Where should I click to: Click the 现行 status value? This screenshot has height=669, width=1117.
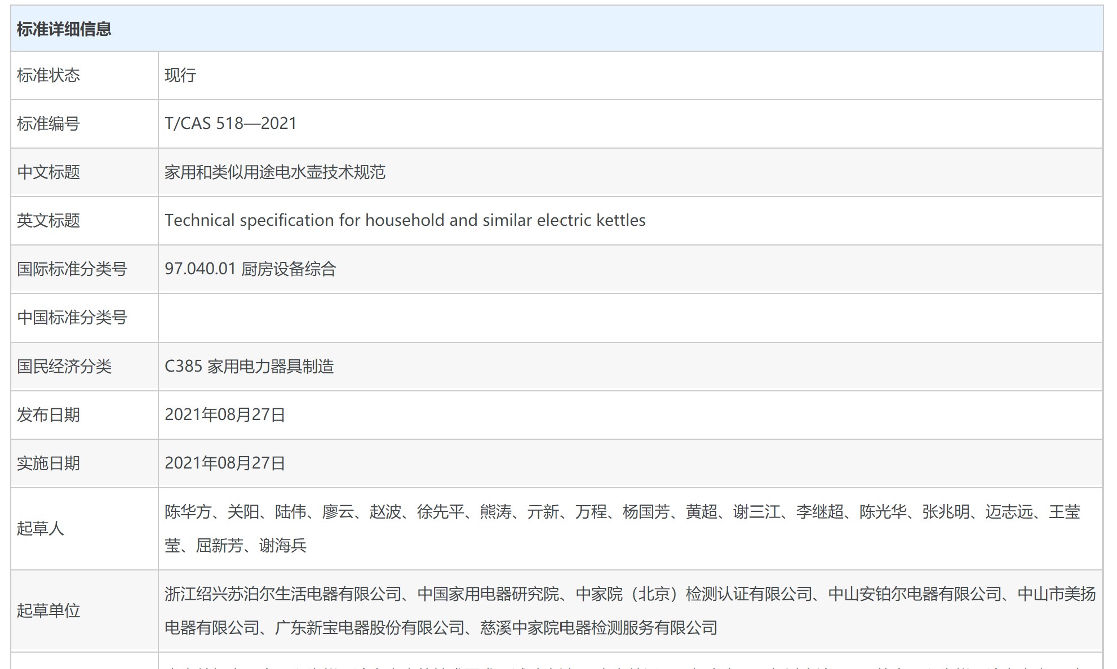tap(180, 75)
